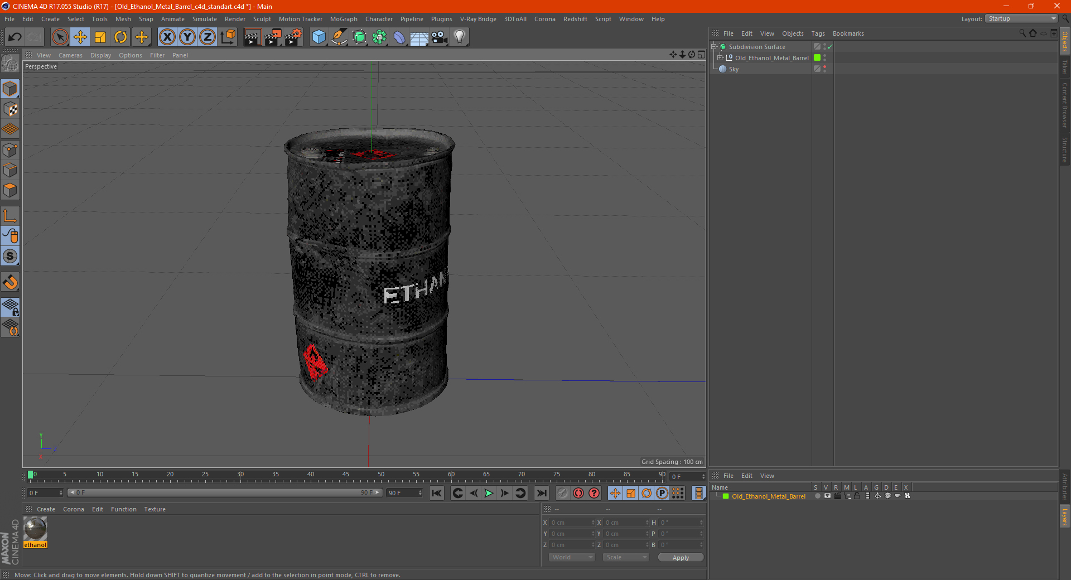The image size is (1071, 580).
Task: Open the Subdivision Surface generator icon
Action: pos(359,37)
